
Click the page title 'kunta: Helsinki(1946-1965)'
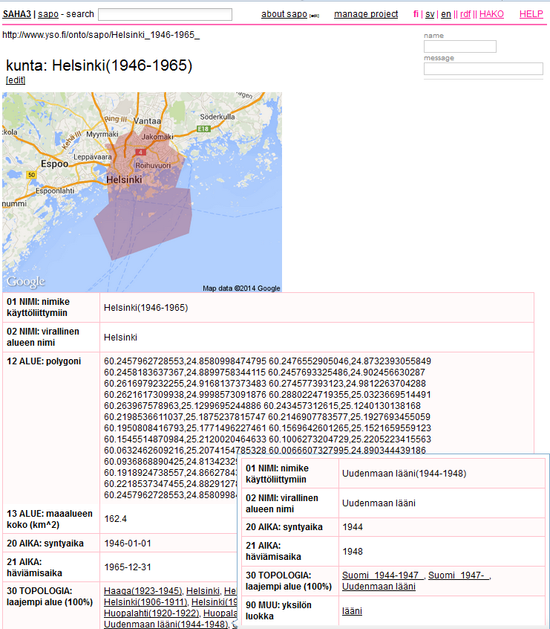(x=99, y=65)
